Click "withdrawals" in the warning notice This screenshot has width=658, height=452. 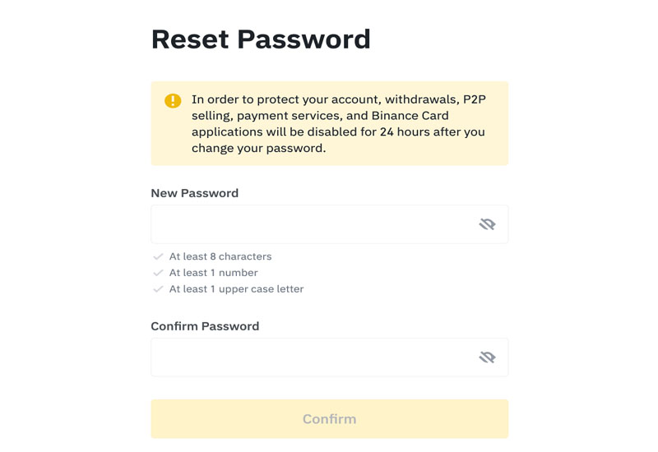coord(418,99)
